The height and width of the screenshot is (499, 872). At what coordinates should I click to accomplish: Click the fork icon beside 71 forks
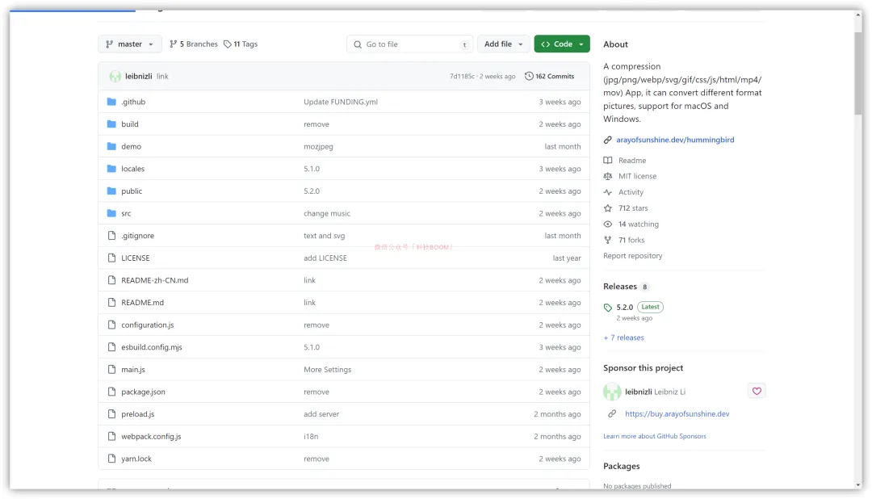[x=608, y=241]
